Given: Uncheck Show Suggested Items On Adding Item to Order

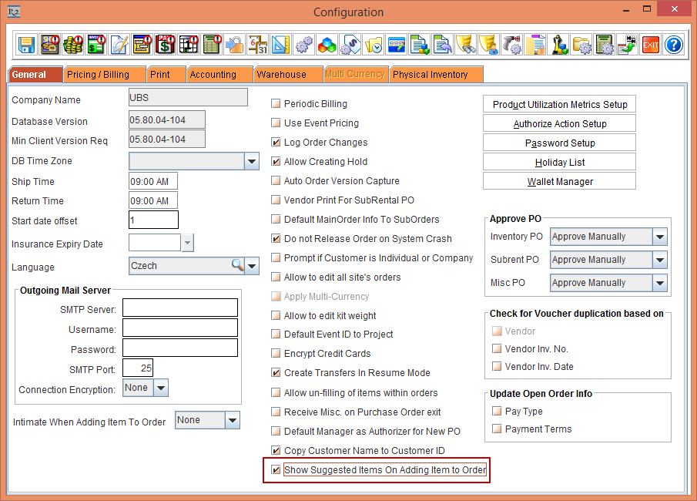Looking at the screenshot, I should coord(276,470).
